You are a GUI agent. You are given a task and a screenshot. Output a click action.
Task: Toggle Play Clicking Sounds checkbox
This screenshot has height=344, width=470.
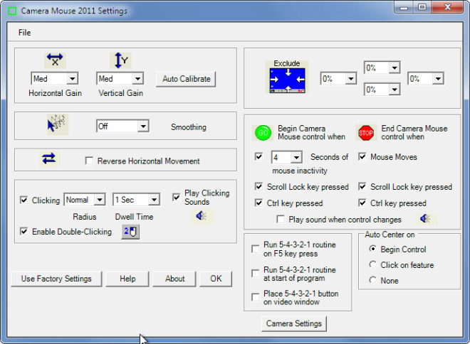click(x=177, y=197)
